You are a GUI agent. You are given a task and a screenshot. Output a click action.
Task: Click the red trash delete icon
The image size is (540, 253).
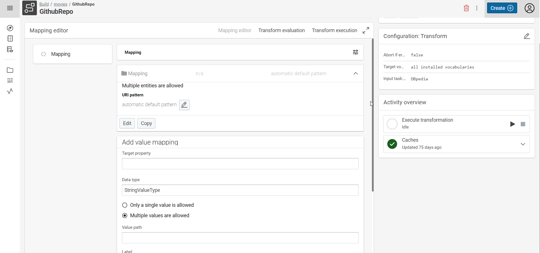(x=466, y=8)
